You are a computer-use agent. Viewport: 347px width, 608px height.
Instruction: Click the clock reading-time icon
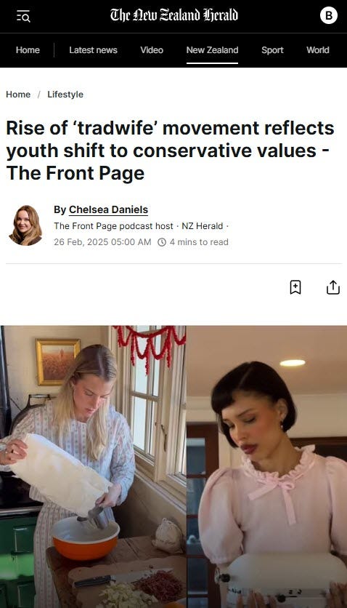coord(162,242)
